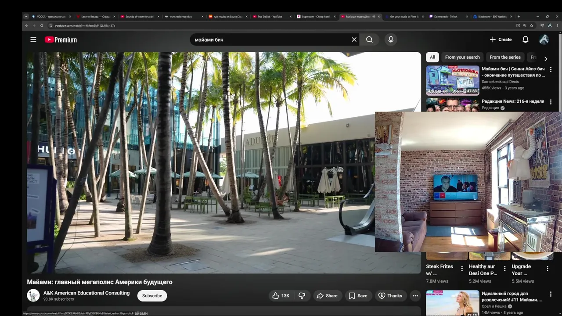Screen dimensions: 562x316
Task: Save the video to playlist
Action: pyautogui.click(x=358, y=296)
